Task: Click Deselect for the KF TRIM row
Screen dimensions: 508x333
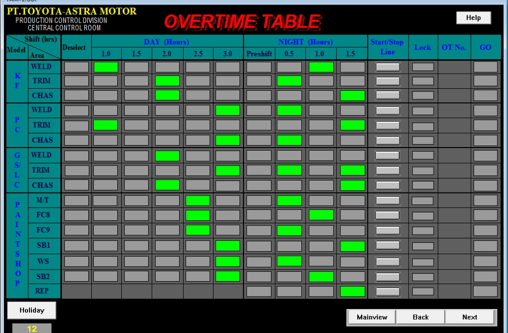Action: (x=76, y=81)
